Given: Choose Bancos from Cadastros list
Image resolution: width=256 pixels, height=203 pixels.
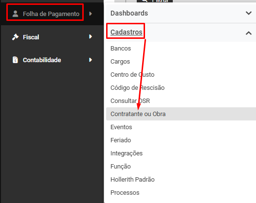Looking at the screenshot, I should pos(121,49).
